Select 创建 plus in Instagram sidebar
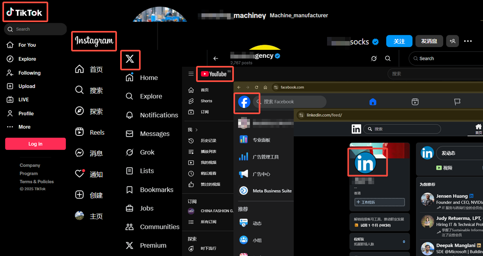This screenshot has height=256, width=483. (89, 195)
